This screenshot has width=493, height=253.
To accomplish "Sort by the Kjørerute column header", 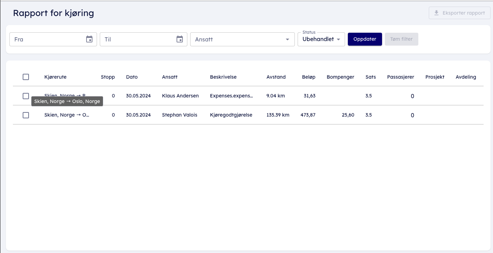I will (x=55, y=77).
